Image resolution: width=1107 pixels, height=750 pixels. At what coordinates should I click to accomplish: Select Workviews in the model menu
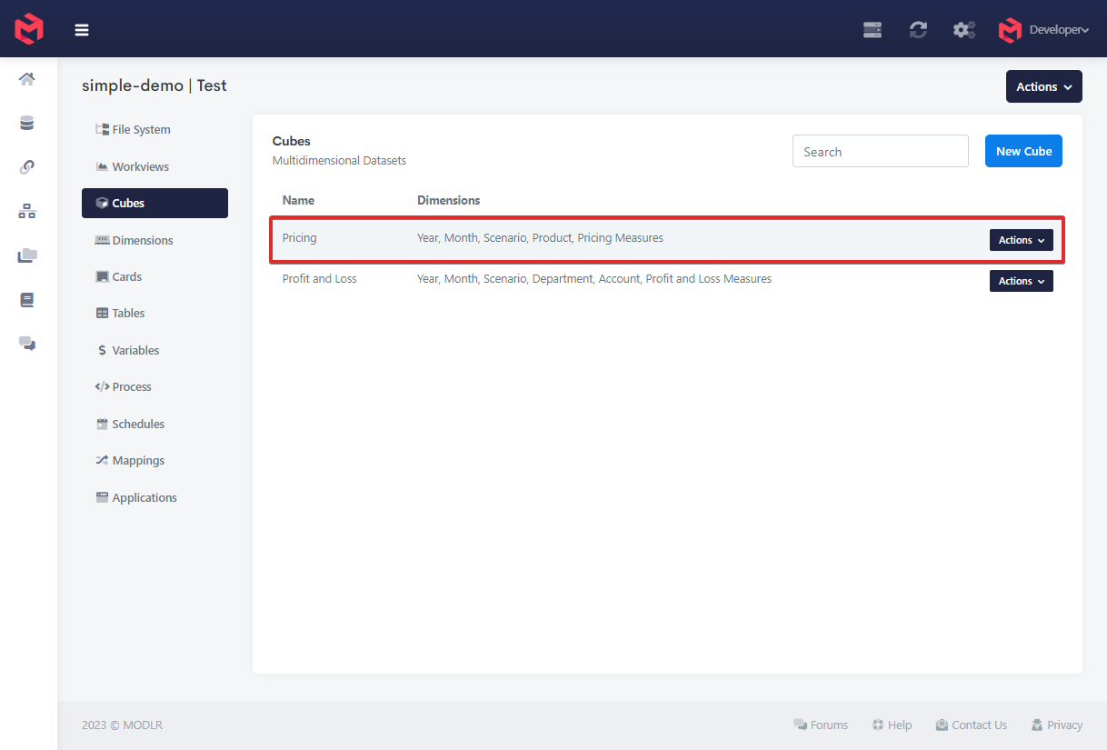coord(140,166)
